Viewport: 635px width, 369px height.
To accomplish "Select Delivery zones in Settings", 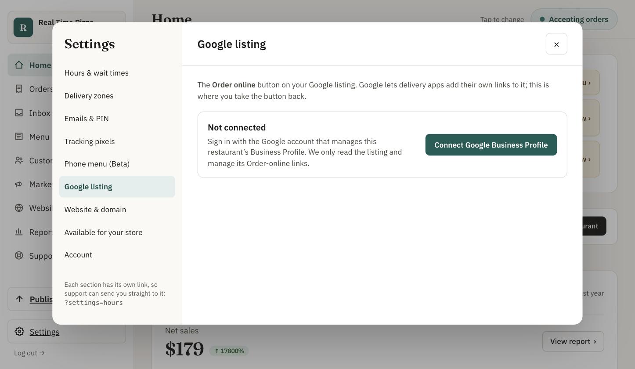I will pos(117,96).
